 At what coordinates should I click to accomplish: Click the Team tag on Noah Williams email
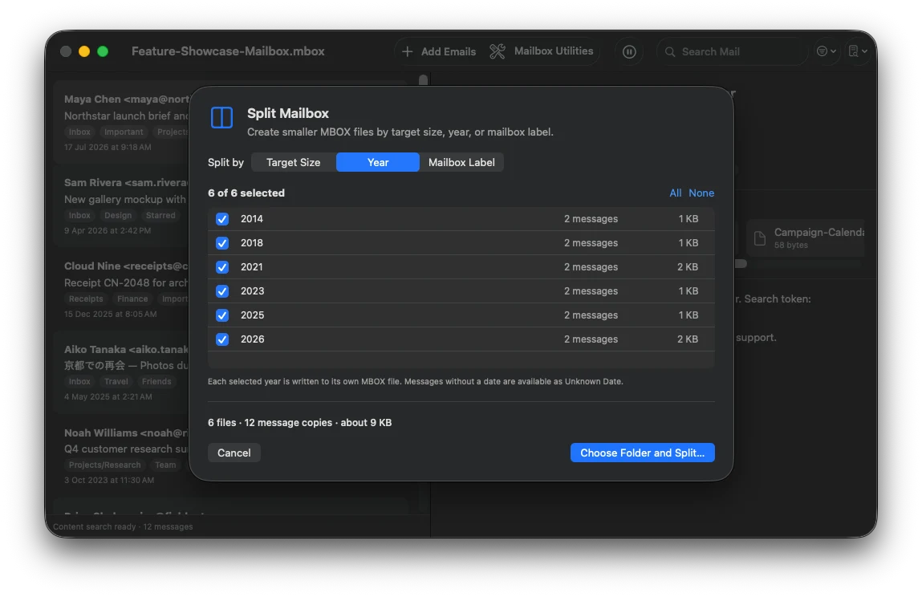click(165, 466)
